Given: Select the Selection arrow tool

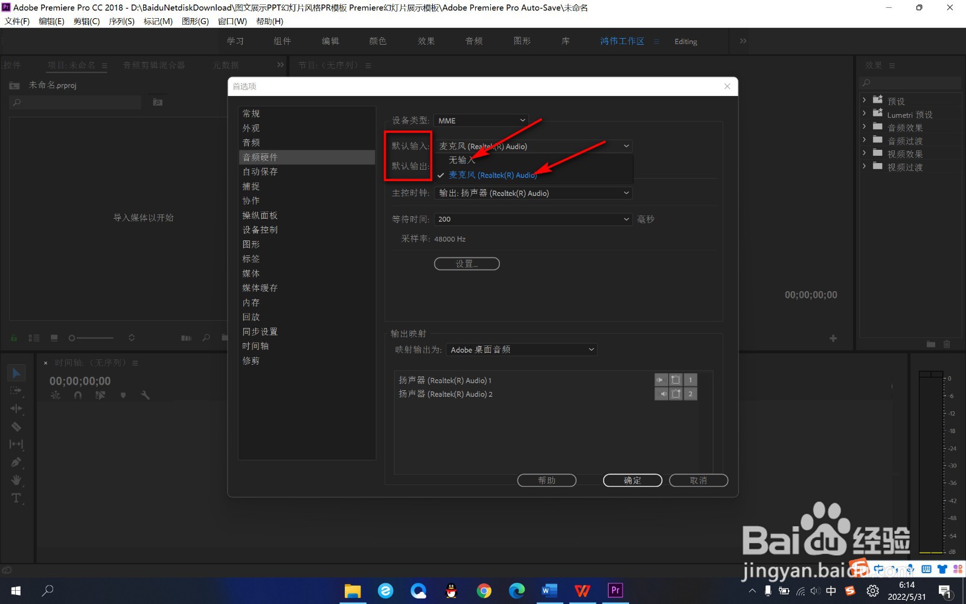Looking at the screenshot, I should [x=16, y=373].
